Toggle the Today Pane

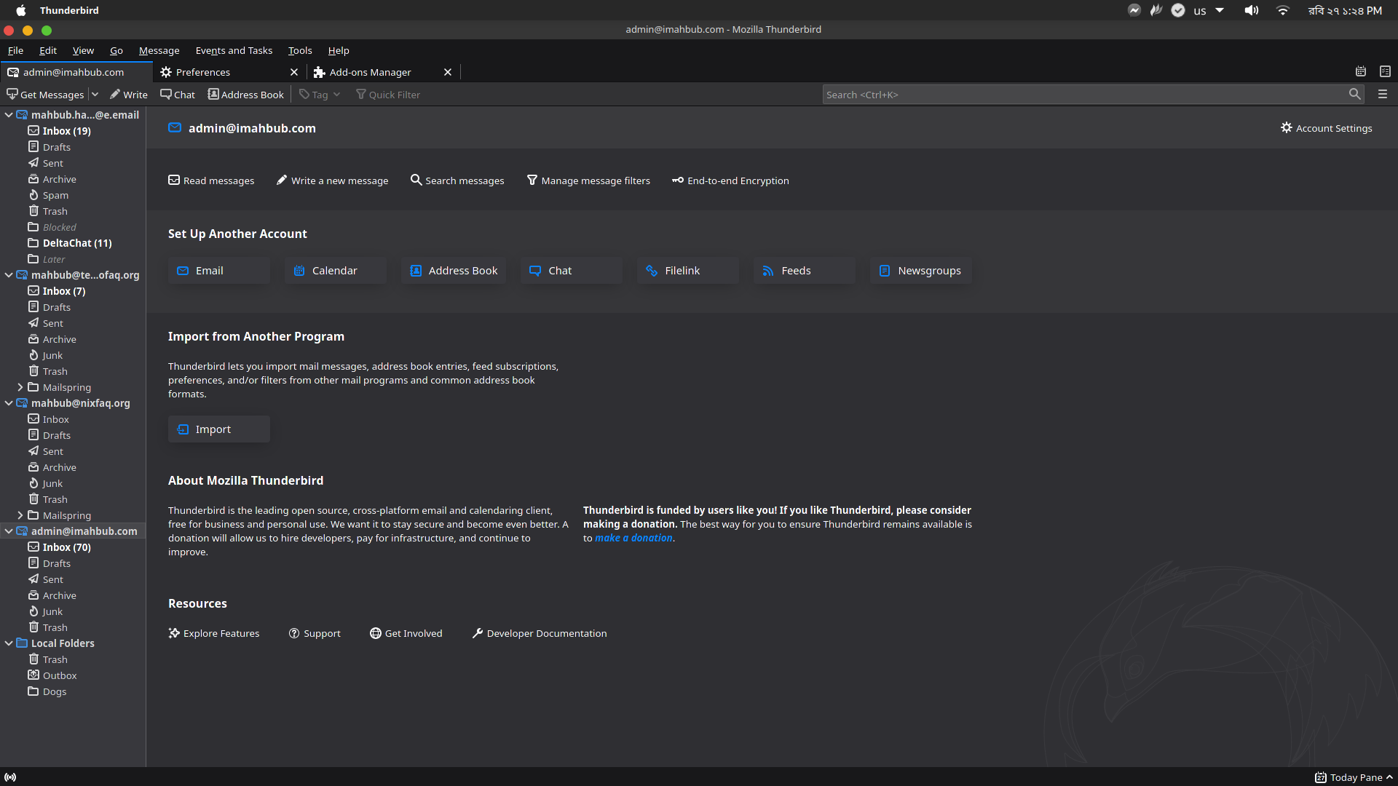(x=1354, y=777)
